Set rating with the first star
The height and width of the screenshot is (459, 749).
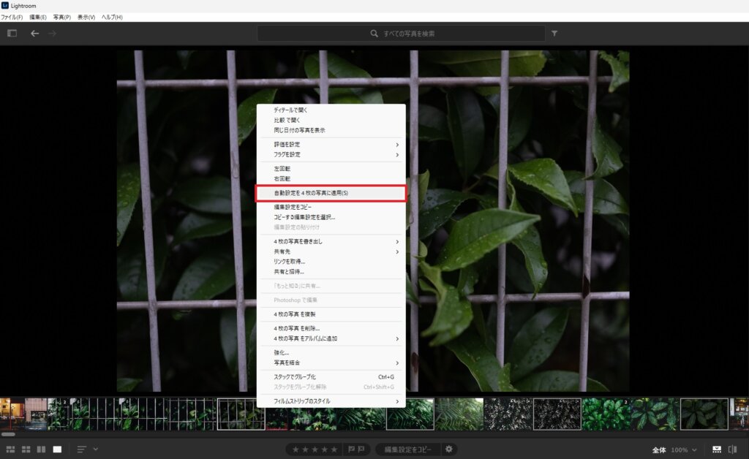tap(296, 449)
